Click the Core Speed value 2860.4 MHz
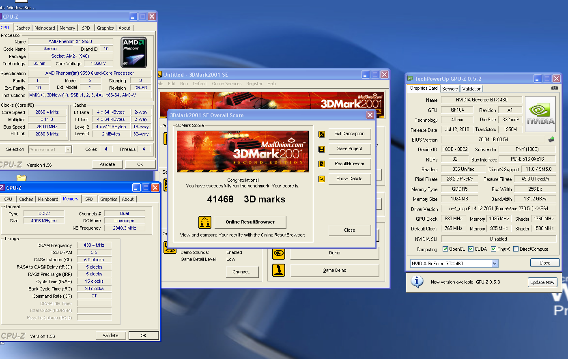 [47, 112]
